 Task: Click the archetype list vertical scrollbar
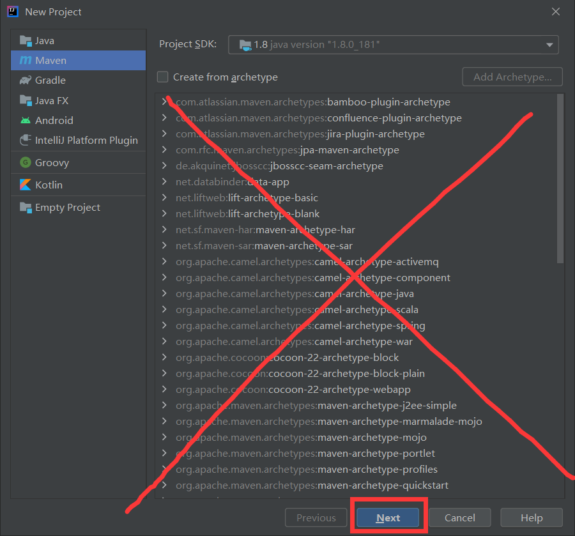pyautogui.click(x=560, y=178)
